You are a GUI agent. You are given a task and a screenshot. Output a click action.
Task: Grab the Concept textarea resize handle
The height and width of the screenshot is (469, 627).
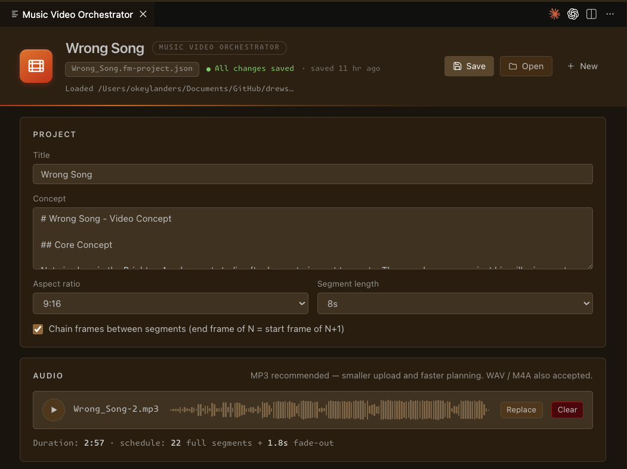point(589,266)
